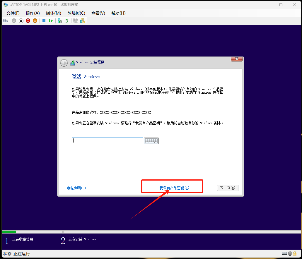The width and height of the screenshot is (302, 259).
Task: Click the Windows Setup icon in the dialog title
Action: 73,63
